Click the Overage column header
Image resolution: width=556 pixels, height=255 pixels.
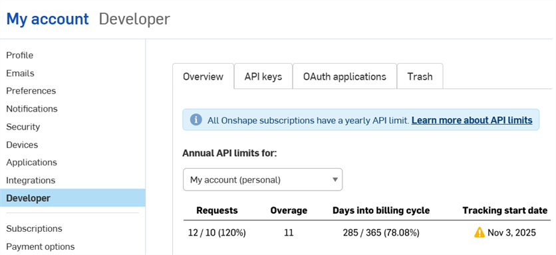(x=289, y=211)
